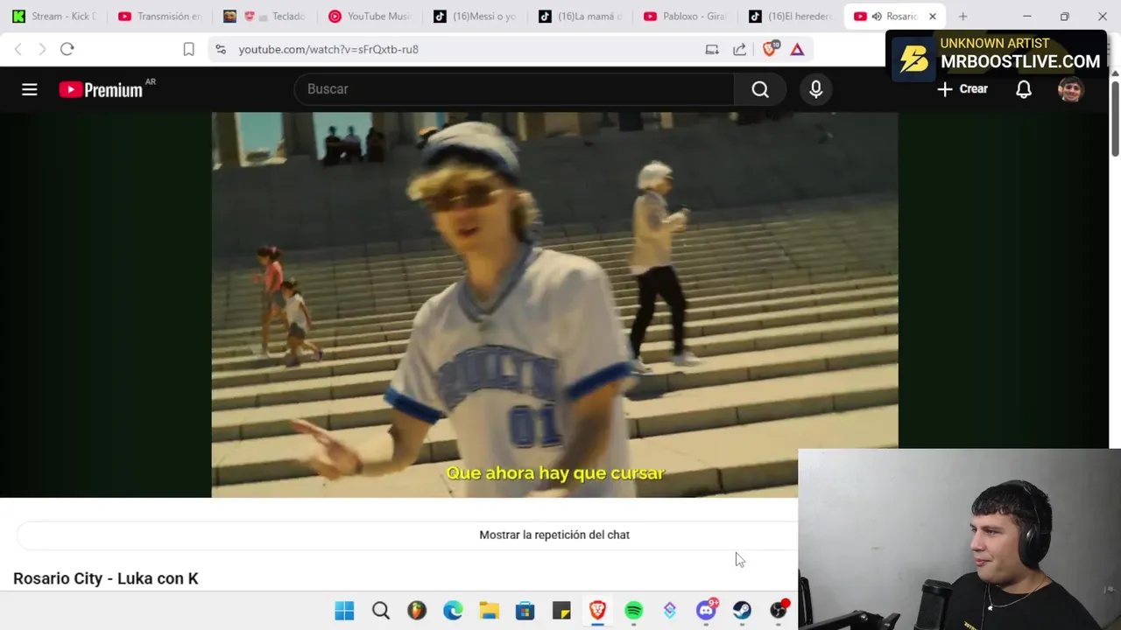Open OBS Studio from taskbar
Viewport: 1121px width, 630px height.
pyautogui.click(x=779, y=611)
